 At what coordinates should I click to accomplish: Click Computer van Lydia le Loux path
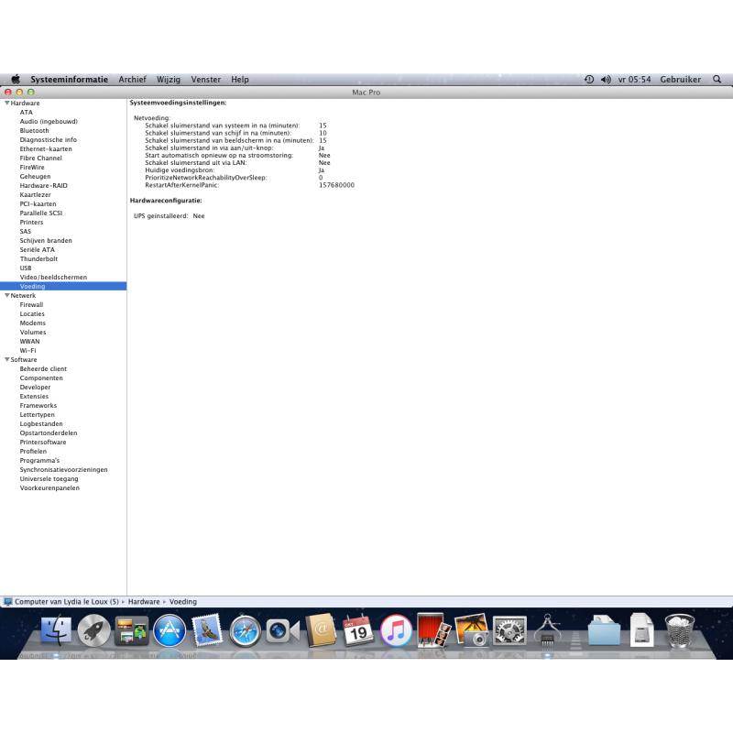(x=67, y=602)
